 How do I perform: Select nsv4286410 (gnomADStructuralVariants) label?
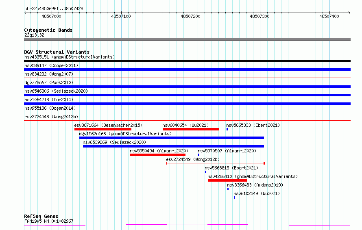(253, 176)
